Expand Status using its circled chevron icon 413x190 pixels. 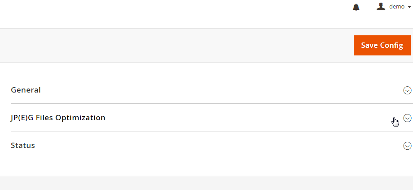pos(407,146)
